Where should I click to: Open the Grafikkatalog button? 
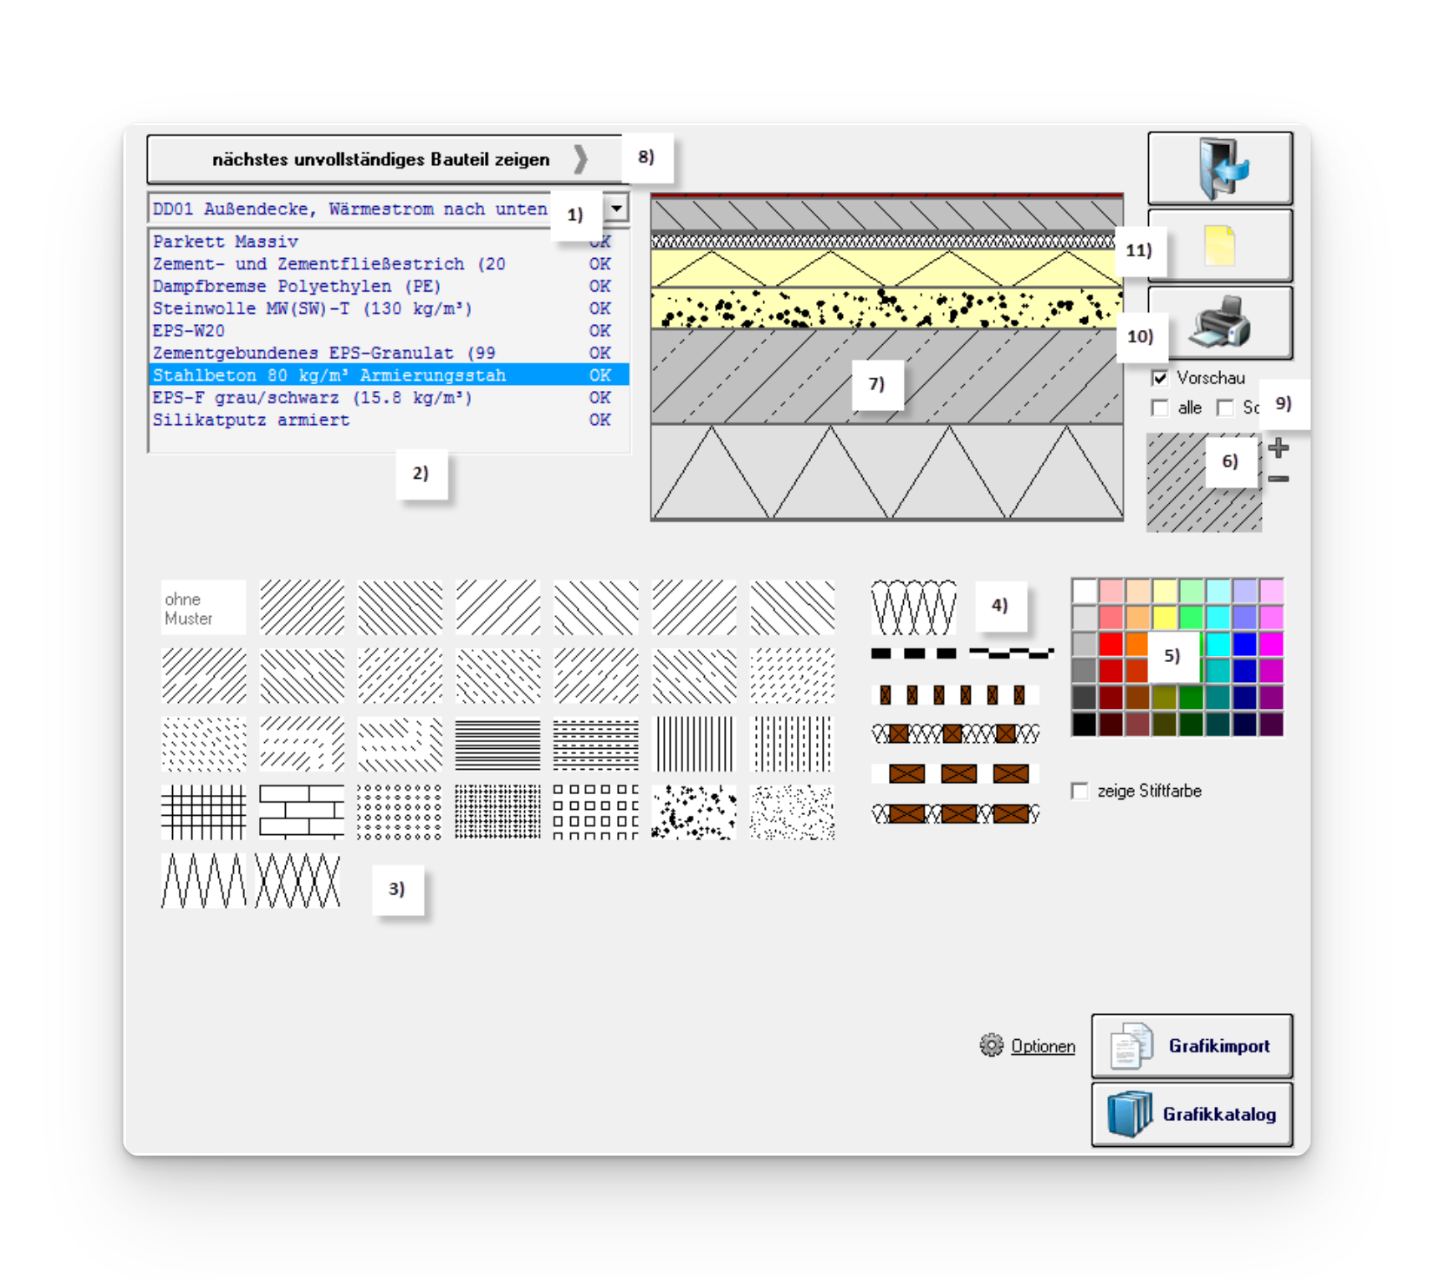click(x=1192, y=1114)
